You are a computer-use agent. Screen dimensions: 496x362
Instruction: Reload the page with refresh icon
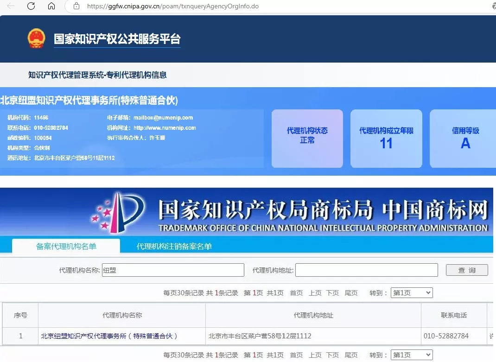click(31, 6)
